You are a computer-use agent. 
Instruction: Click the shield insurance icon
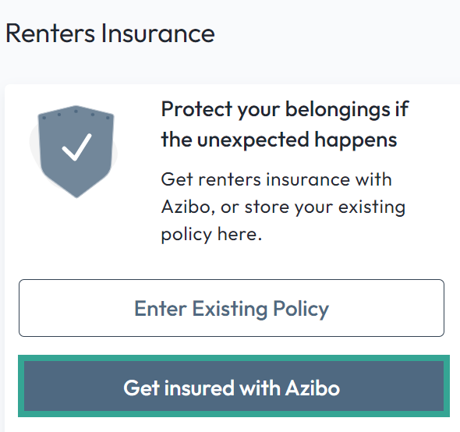(76, 152)
